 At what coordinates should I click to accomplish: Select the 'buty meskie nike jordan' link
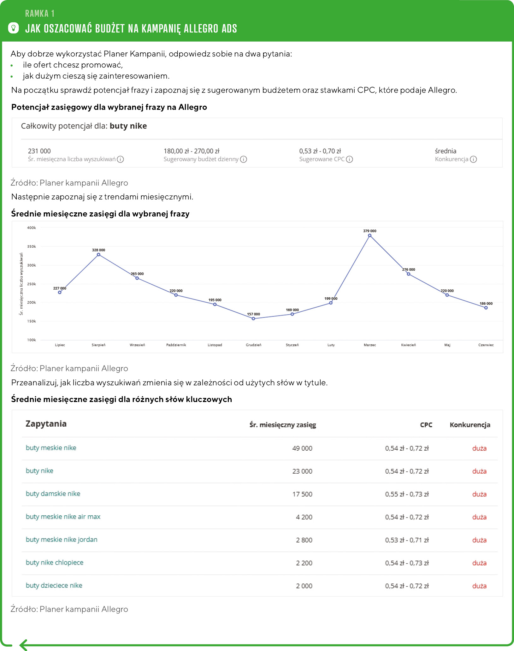click(x=62, y=540)
